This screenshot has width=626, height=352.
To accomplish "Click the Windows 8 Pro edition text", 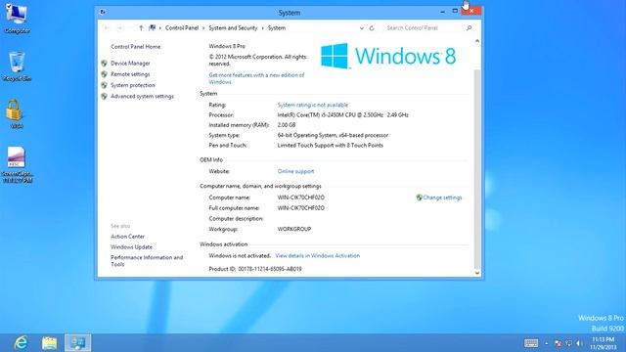I will coord(227,46).
